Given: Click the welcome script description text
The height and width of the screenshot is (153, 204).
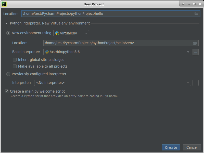Looking at the screenshot, I should click(x=64, y=96).
